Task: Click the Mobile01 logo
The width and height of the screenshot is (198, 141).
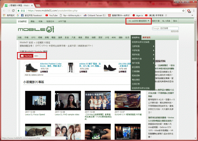Action: (x=36, y=29)
